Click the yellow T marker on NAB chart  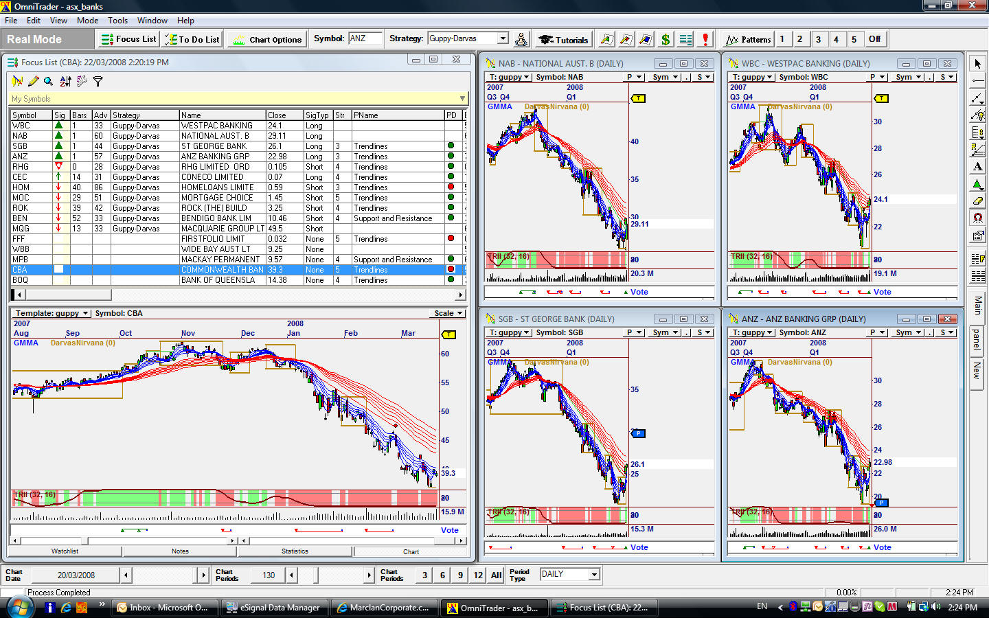(638, 98)
